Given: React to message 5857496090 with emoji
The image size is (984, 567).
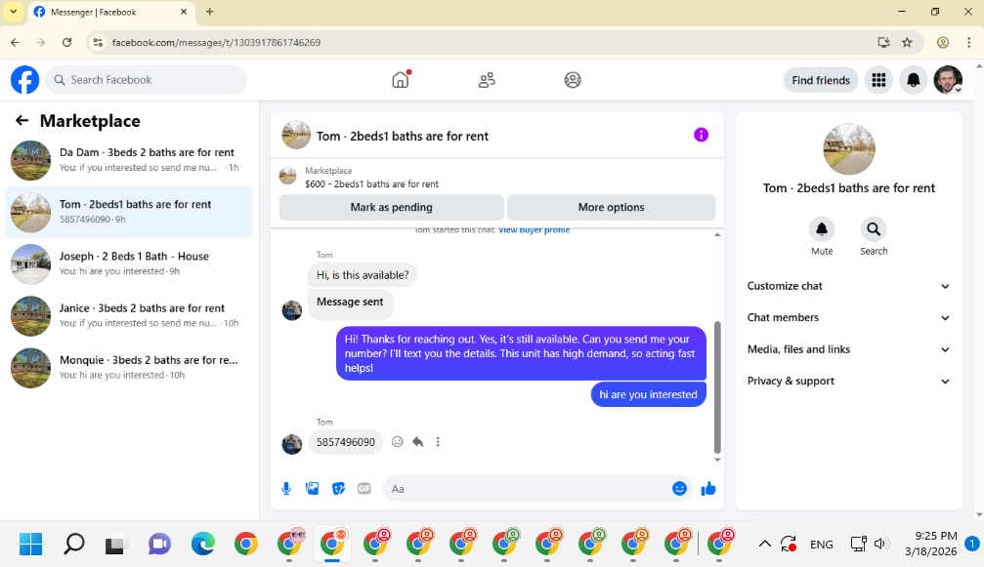Looking at the screenshot, I should tap(398, 442).
